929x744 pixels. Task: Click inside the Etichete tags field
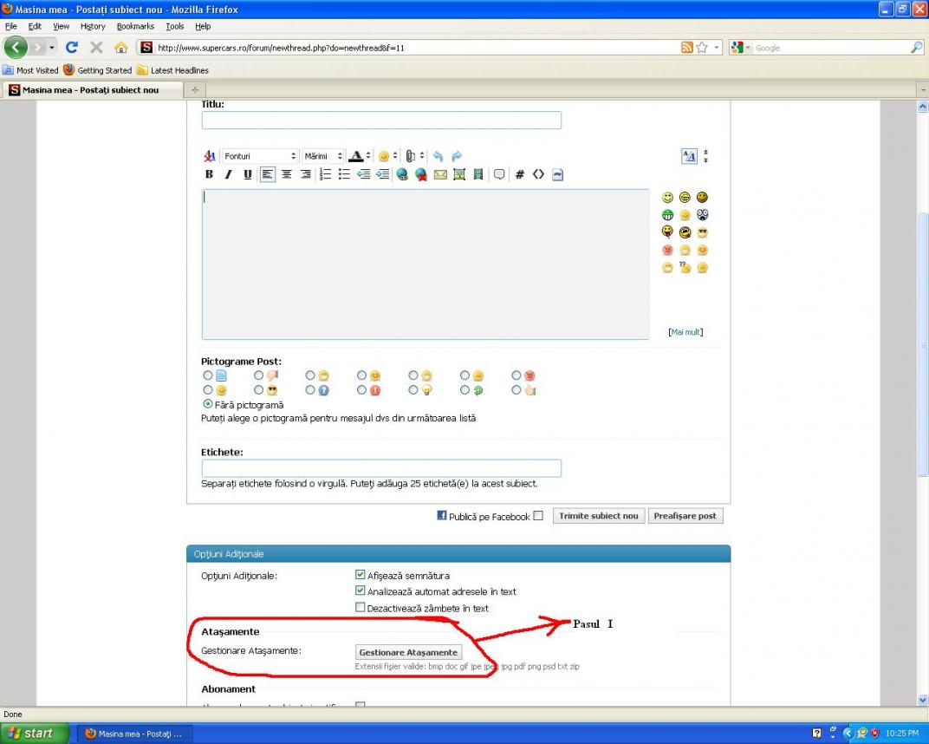pyautogui.click(x=381, y=468)
